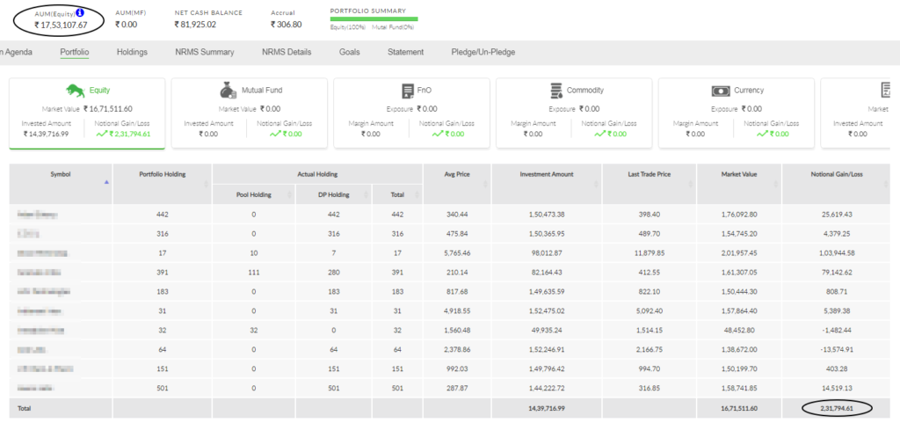
Task: Sort by Last Trade Price arrow
Action: [x=691, y=184]
